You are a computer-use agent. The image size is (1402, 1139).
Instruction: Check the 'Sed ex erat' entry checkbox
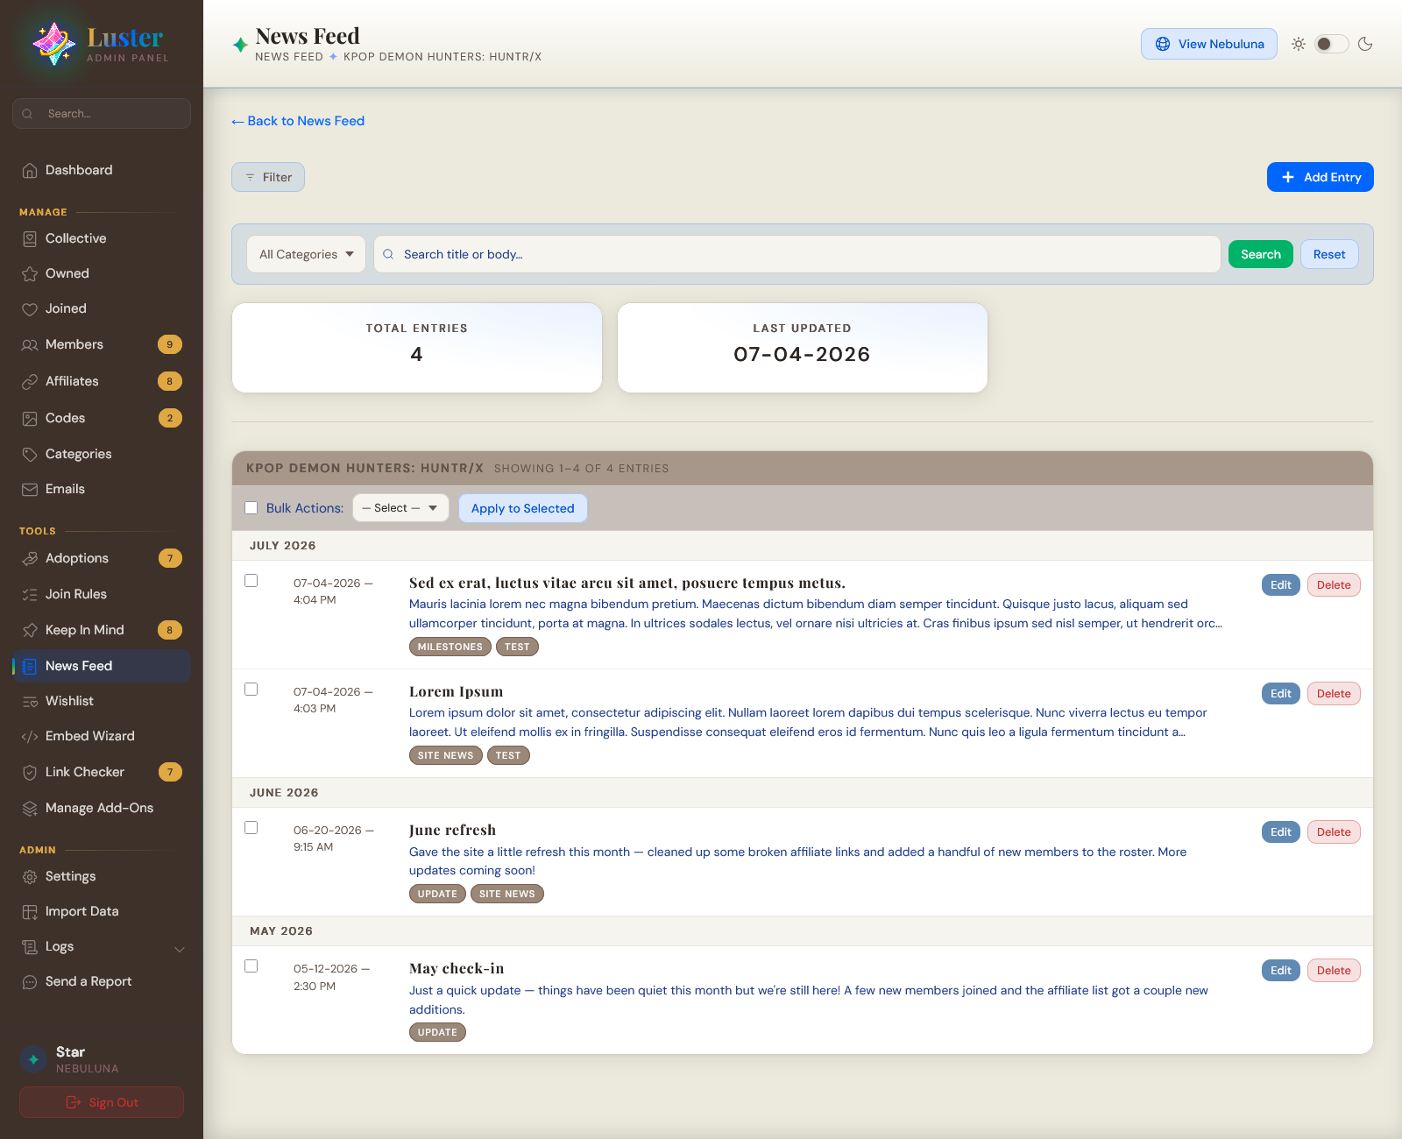(251, 581)
